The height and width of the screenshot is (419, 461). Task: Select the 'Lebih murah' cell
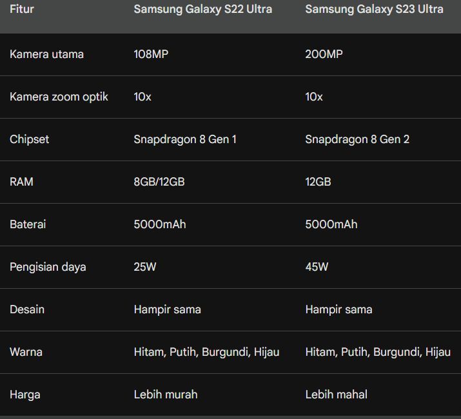(x=166, y=395)
